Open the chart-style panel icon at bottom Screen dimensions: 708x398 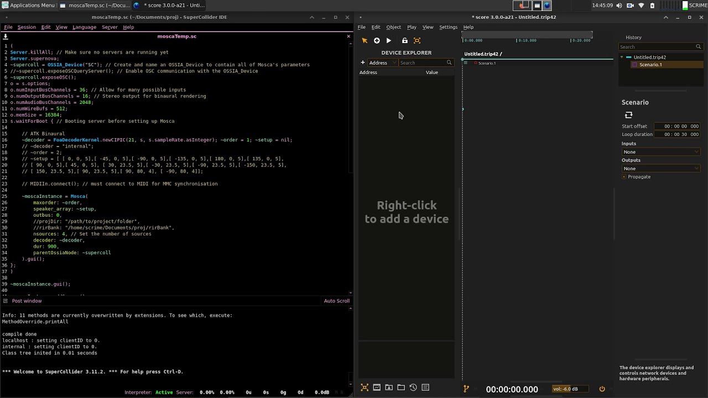[x=377, y=387]
